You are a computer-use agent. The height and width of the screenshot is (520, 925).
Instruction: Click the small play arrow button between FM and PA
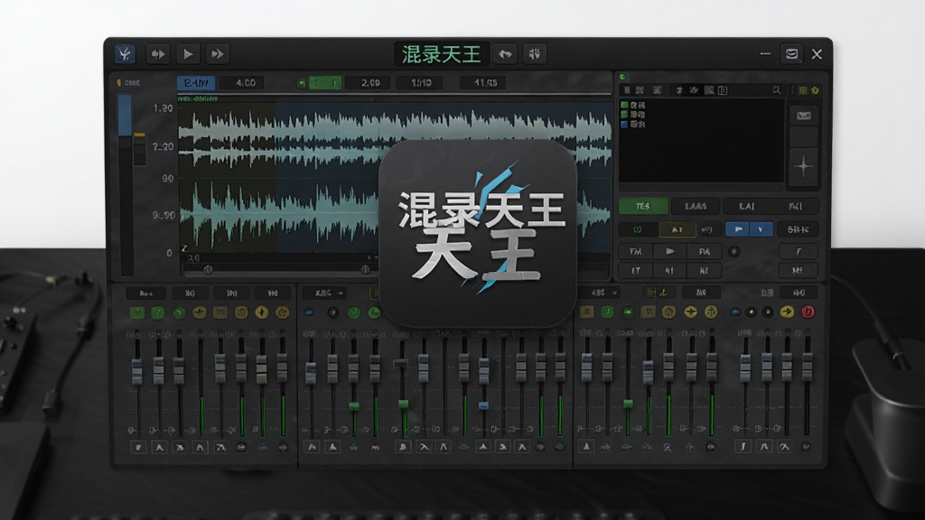[x=669, y=252]
